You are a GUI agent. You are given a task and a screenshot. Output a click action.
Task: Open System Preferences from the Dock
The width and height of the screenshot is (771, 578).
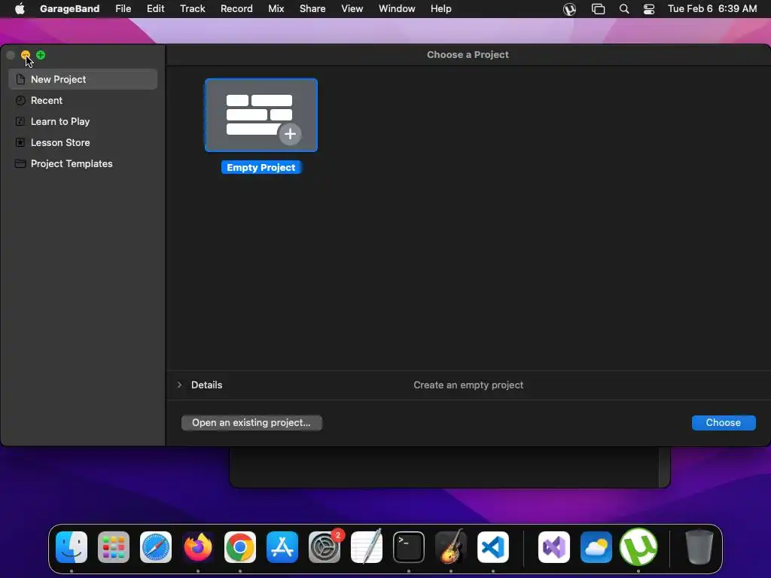pyautogui.click(x=325, y=547)
